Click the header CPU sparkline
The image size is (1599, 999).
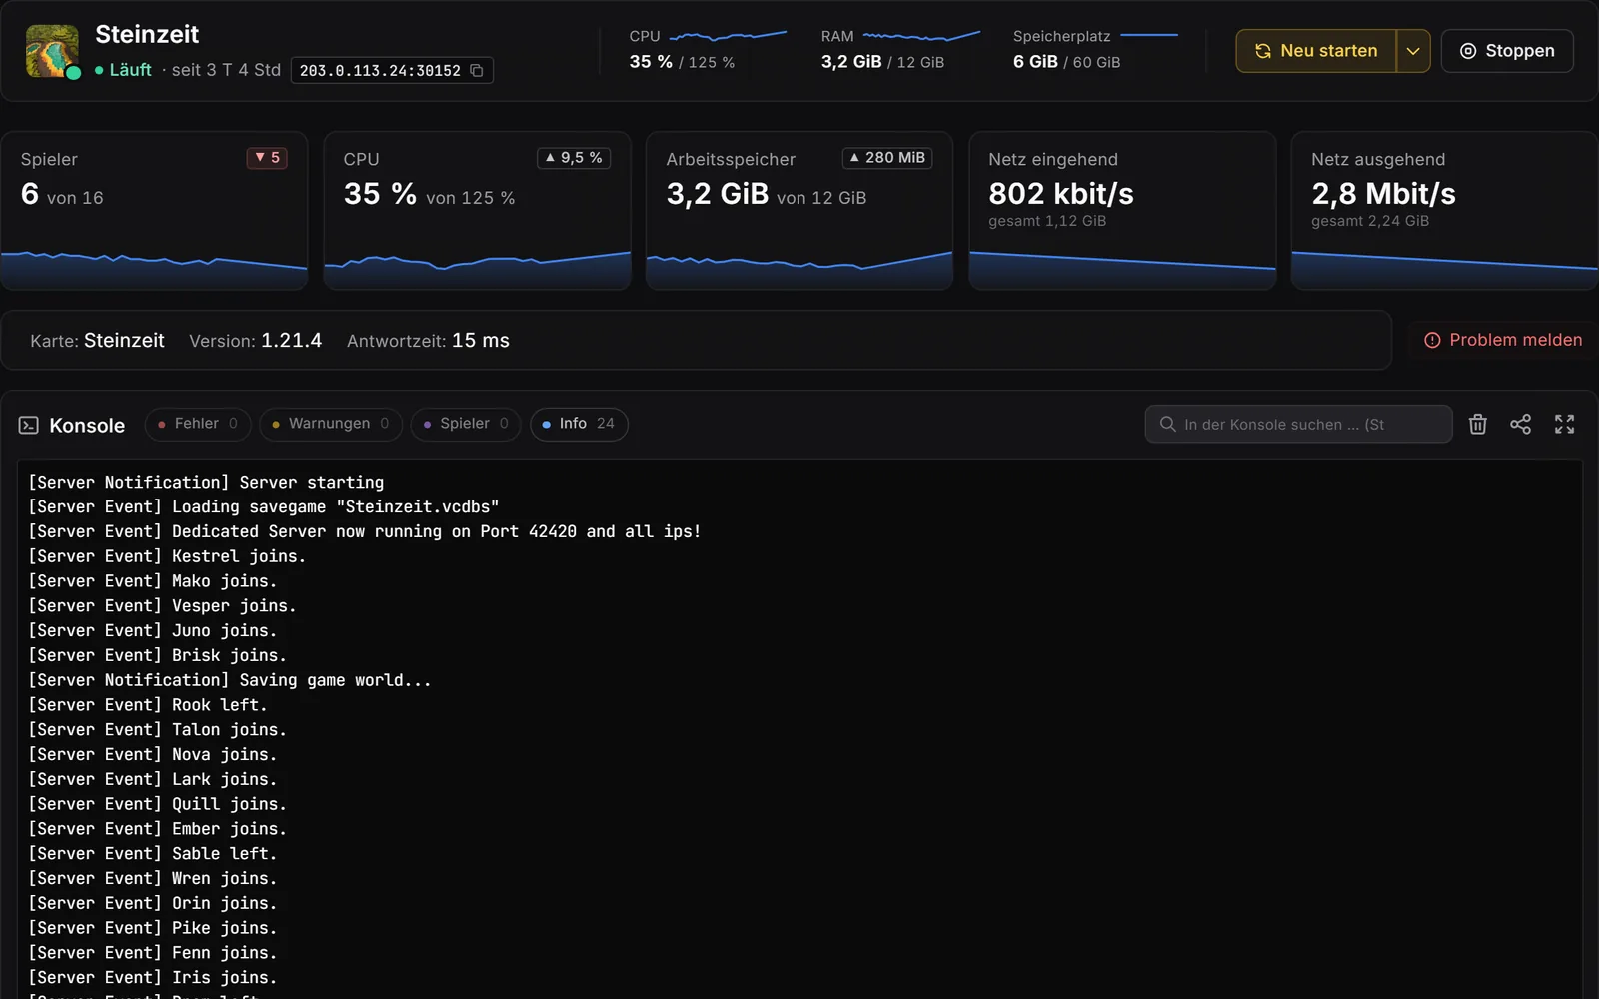point(728,36)
